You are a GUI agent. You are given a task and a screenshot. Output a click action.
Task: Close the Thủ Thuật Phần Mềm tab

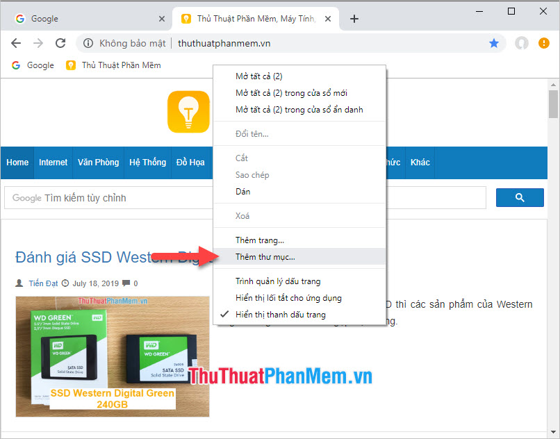point(327,19)
